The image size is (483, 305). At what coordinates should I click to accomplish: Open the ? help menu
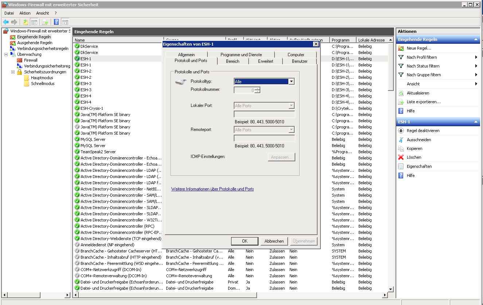coord(56,13)
